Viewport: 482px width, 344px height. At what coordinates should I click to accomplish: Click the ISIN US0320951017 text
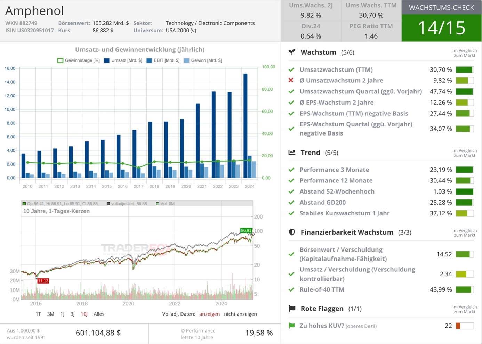[30, 30]
